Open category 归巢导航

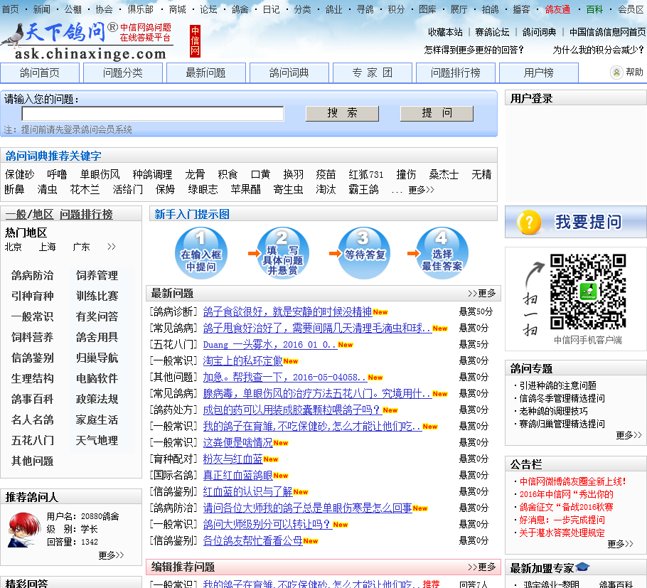(x=97, y=358)
